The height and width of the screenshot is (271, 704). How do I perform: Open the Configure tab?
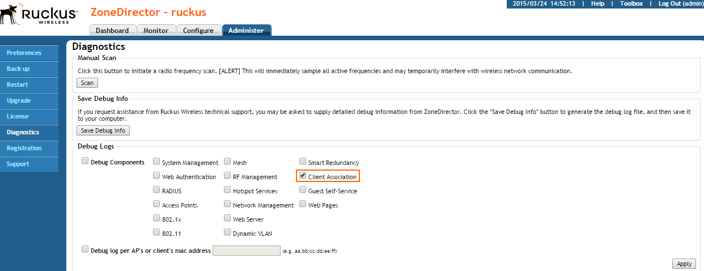[x=198, y=31]
